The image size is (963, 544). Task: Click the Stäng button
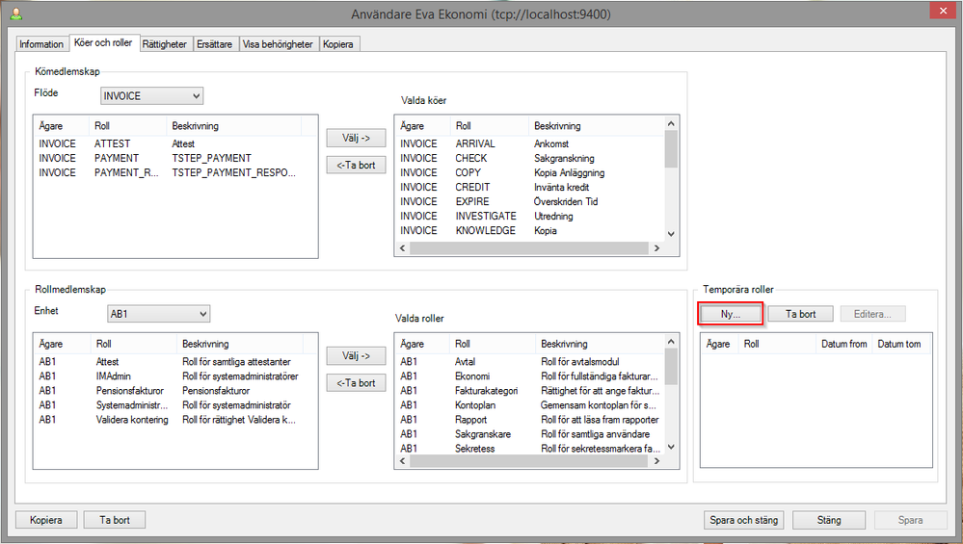pos(828,520)
